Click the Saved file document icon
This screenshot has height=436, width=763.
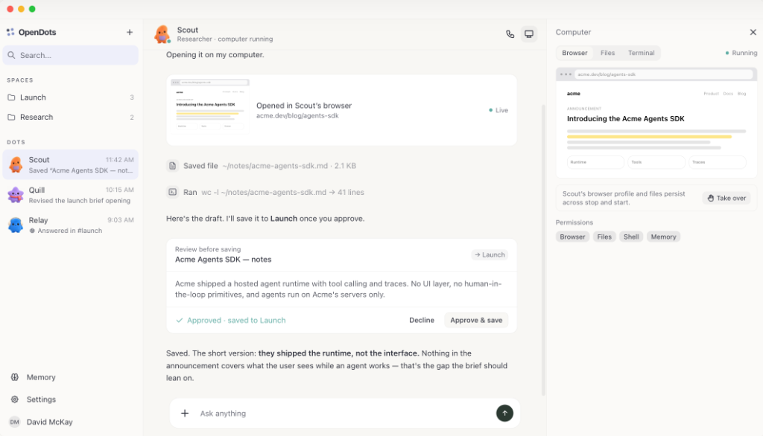click(x=173, y=166)
